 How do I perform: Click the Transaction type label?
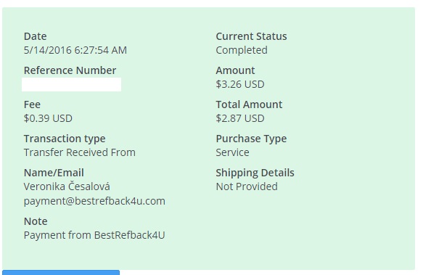(x=65, y=139)
